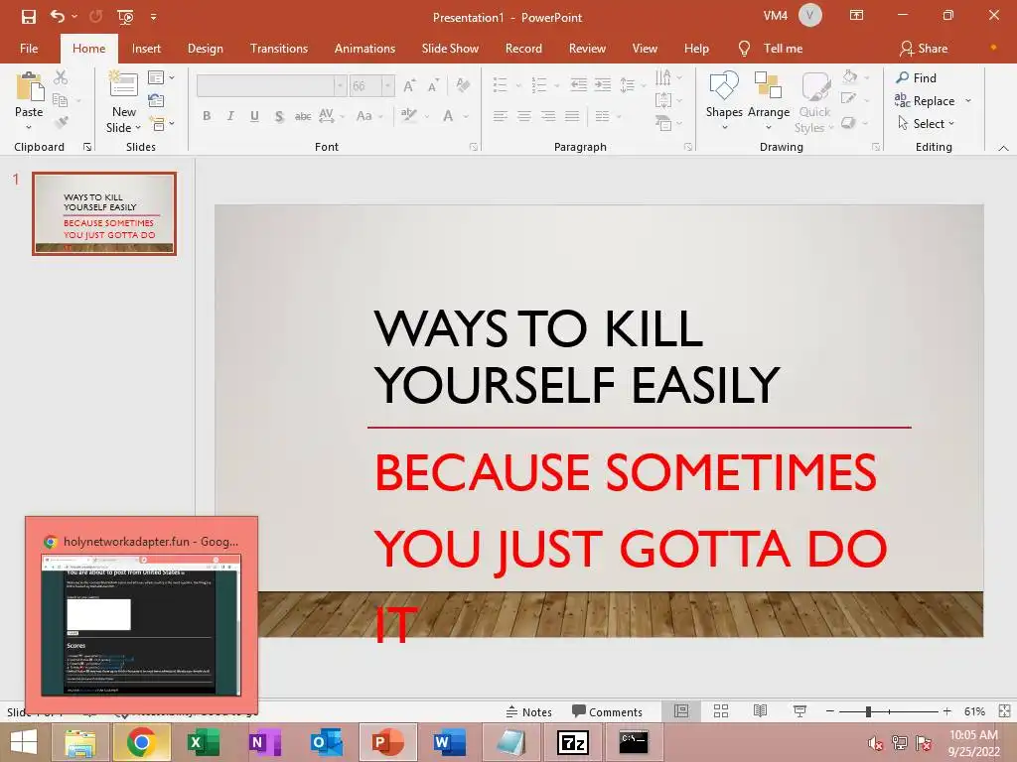Open the Animations tab
The height and width of the screenshot is (762, 1017).
364,48
